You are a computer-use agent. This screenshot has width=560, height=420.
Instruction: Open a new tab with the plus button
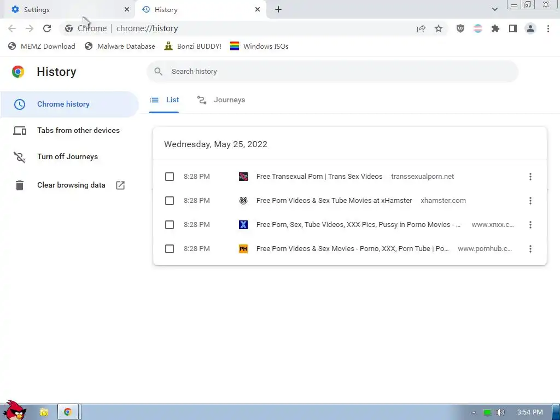point(278,10)
